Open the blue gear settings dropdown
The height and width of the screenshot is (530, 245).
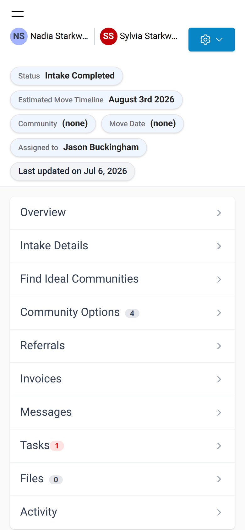[x=212, y=40]
